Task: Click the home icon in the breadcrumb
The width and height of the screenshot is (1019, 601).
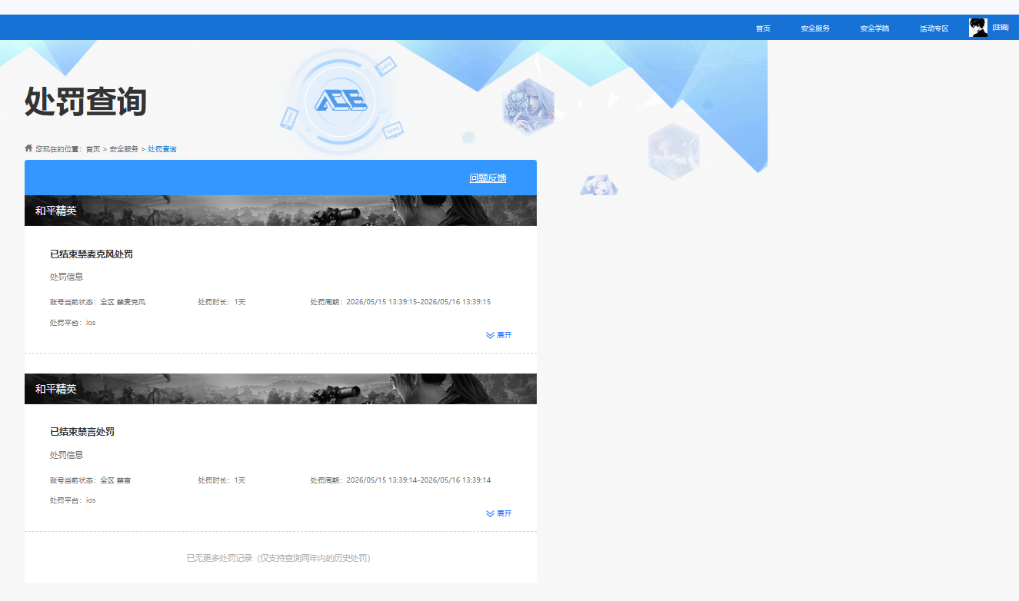Action: coord(28,148)
